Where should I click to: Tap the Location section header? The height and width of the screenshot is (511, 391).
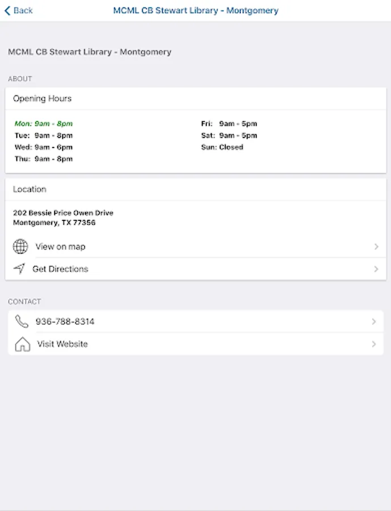30,189
